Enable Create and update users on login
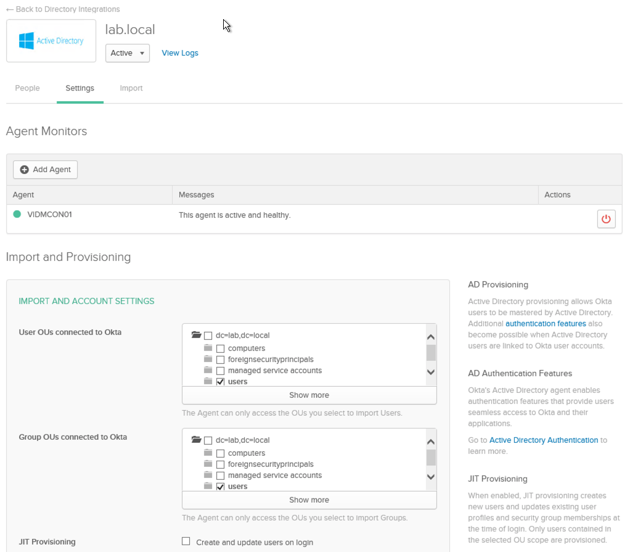Screen dimensions: 638x552 click(186, 542)
